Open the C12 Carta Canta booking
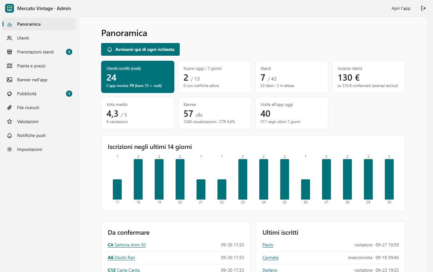This screenshot has height=272, width=433. pos(124,270)
